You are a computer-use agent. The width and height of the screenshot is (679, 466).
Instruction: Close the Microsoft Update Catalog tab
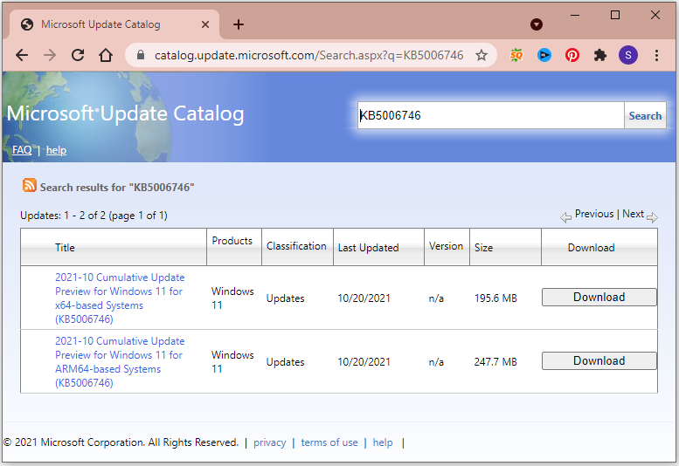(x=205, y=24)
